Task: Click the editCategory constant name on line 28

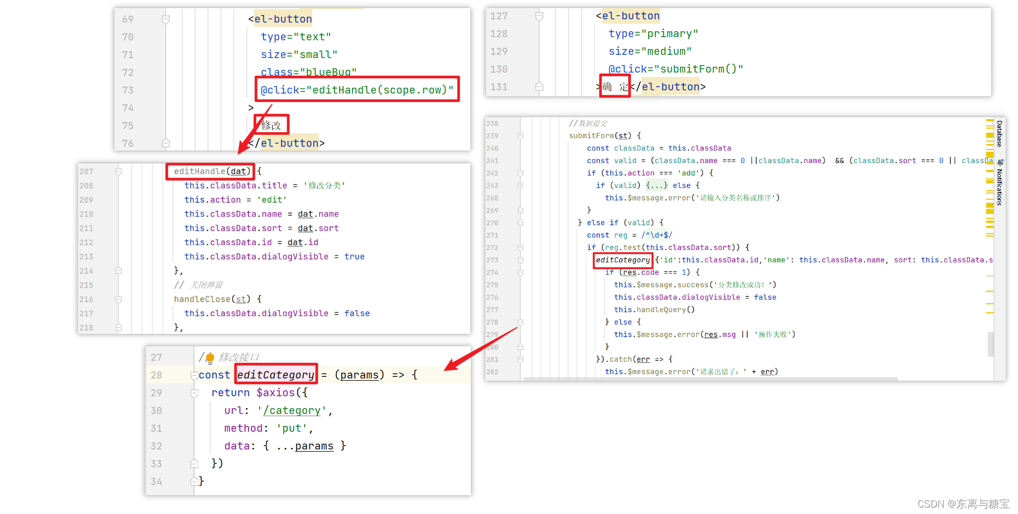Action: [x=276, y=375]
